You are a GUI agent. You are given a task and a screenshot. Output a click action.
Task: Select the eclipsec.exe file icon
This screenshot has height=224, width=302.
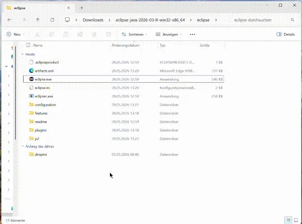[x=32, y=96]
